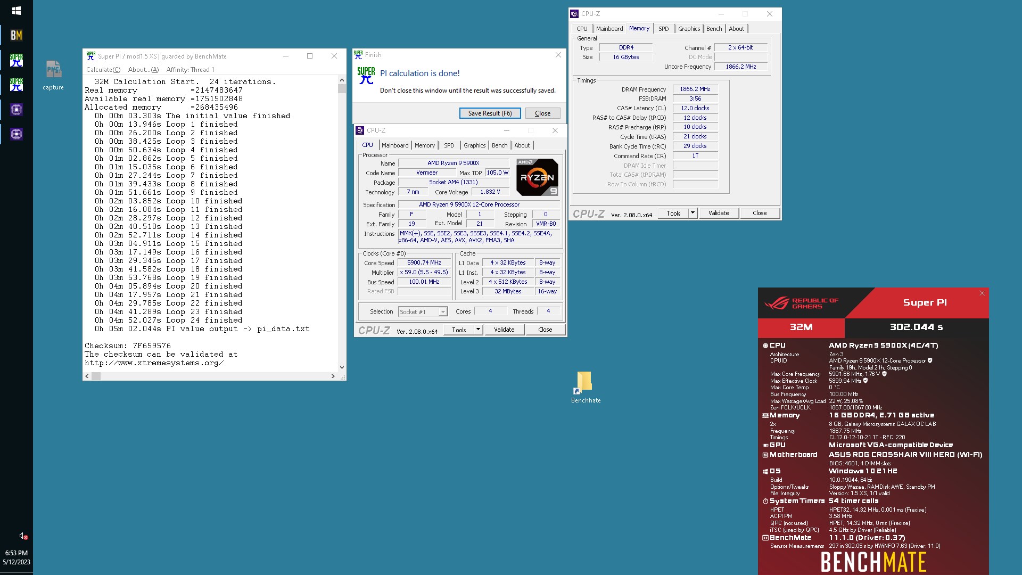1022x575 pixels.
Task: Click the Super PI title bar icon
Action: (x=91, y=56)
